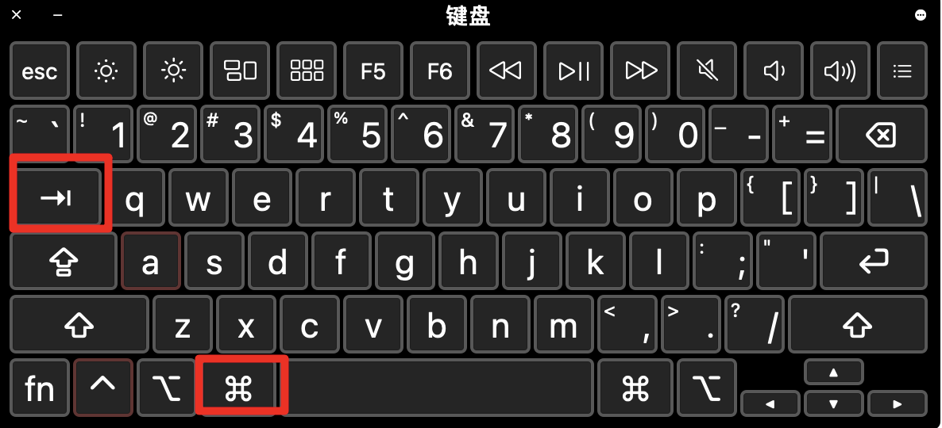Tap the volume up key
This screenshot has width=942, height=428.
[x=840, y=71]
